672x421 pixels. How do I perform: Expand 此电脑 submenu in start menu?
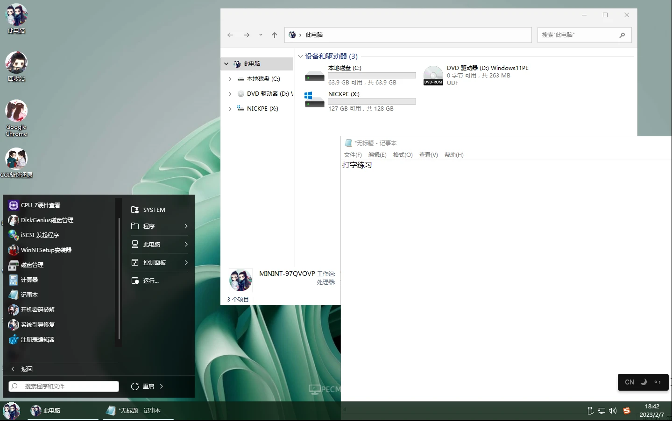186,244
